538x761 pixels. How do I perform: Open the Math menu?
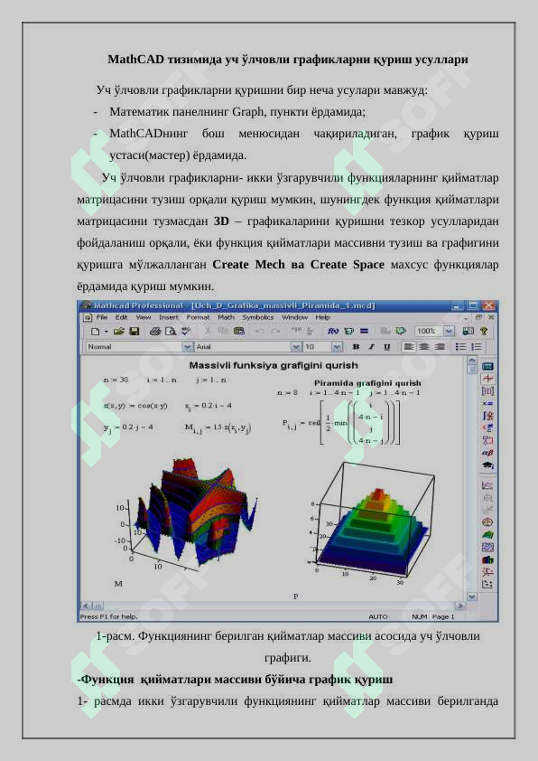(226, 317)
